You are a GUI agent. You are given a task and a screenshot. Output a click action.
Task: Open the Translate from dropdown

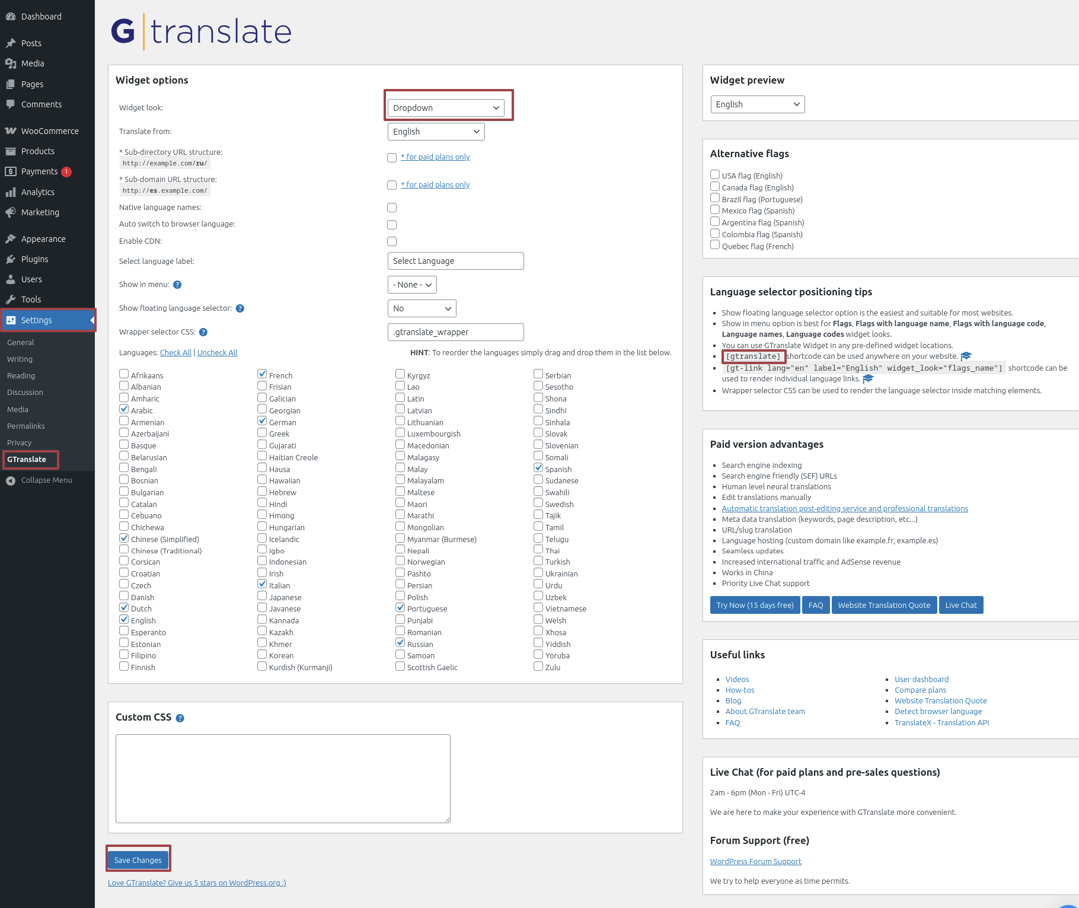click(436, 132)
